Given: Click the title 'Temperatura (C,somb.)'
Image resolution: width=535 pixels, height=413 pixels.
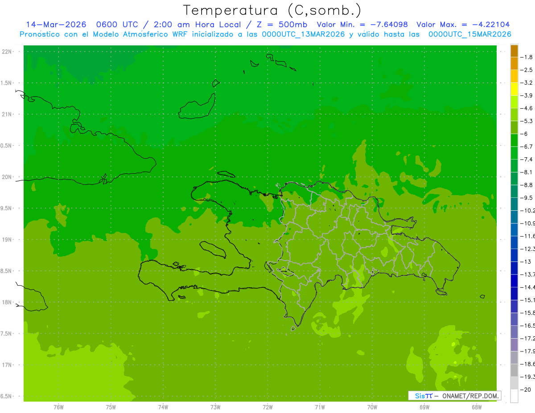Looking at the screenshot, I should click(272, 10).
